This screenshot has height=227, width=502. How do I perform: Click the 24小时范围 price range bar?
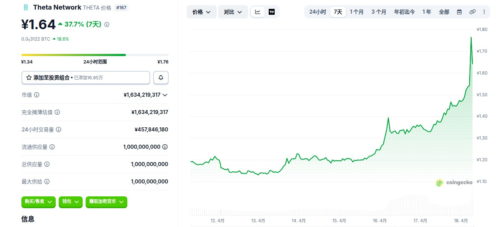95,55
